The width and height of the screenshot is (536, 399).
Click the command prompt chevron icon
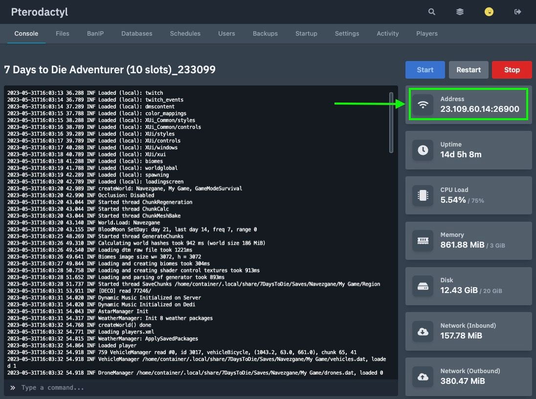pyautogui.click(x=12, y=387)
